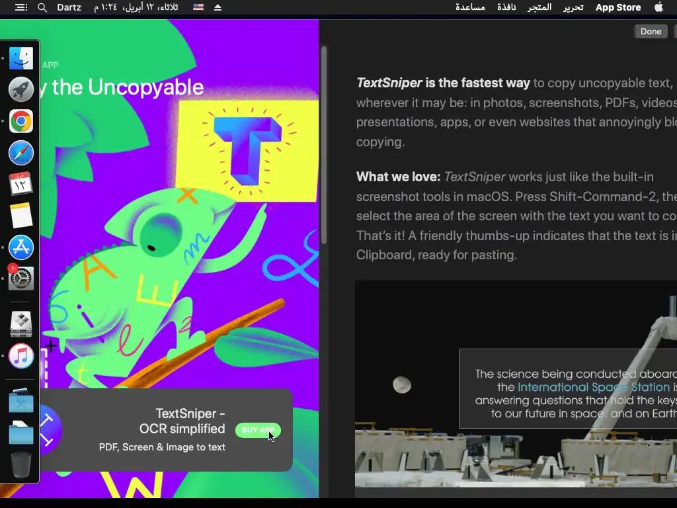677x508 pixels.
Task: Launch Safari compass icon in Dock
Action: (x=20, y=153)
